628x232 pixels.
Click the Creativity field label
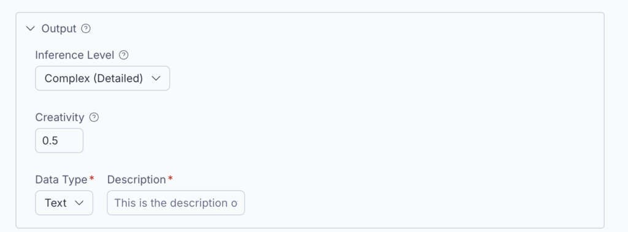[59, 118]
